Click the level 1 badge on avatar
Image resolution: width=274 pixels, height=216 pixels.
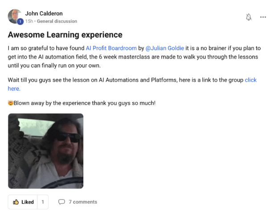click(x=20, y=21)
